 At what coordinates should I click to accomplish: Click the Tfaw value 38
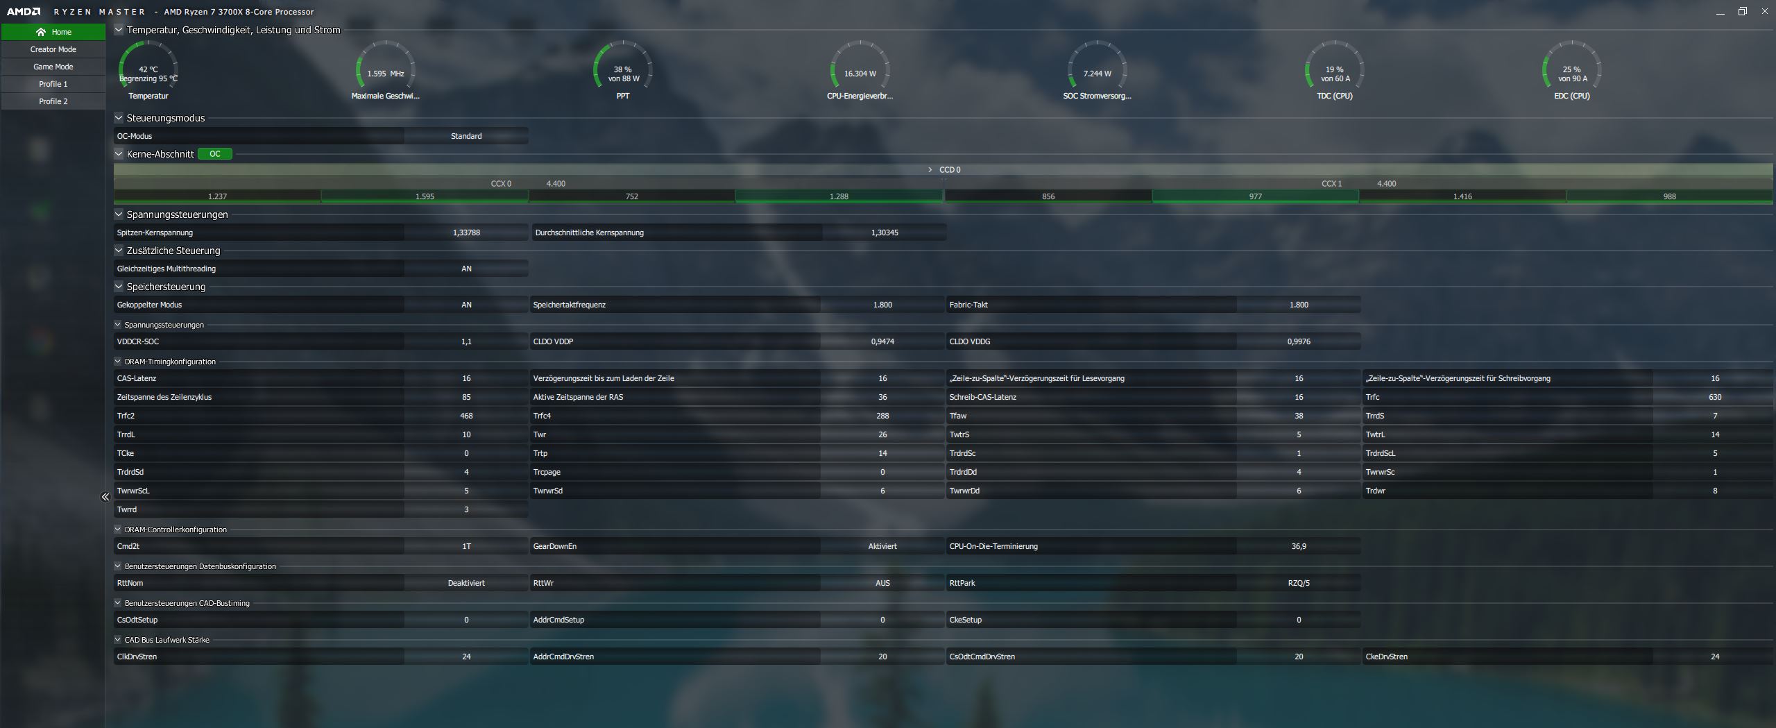pyautogui.click(x=1299, y=416)
